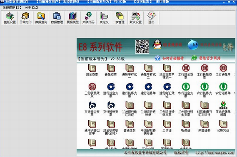Open the 如何开始操作 help link
237x157 pixels.
tap(169, 58)
